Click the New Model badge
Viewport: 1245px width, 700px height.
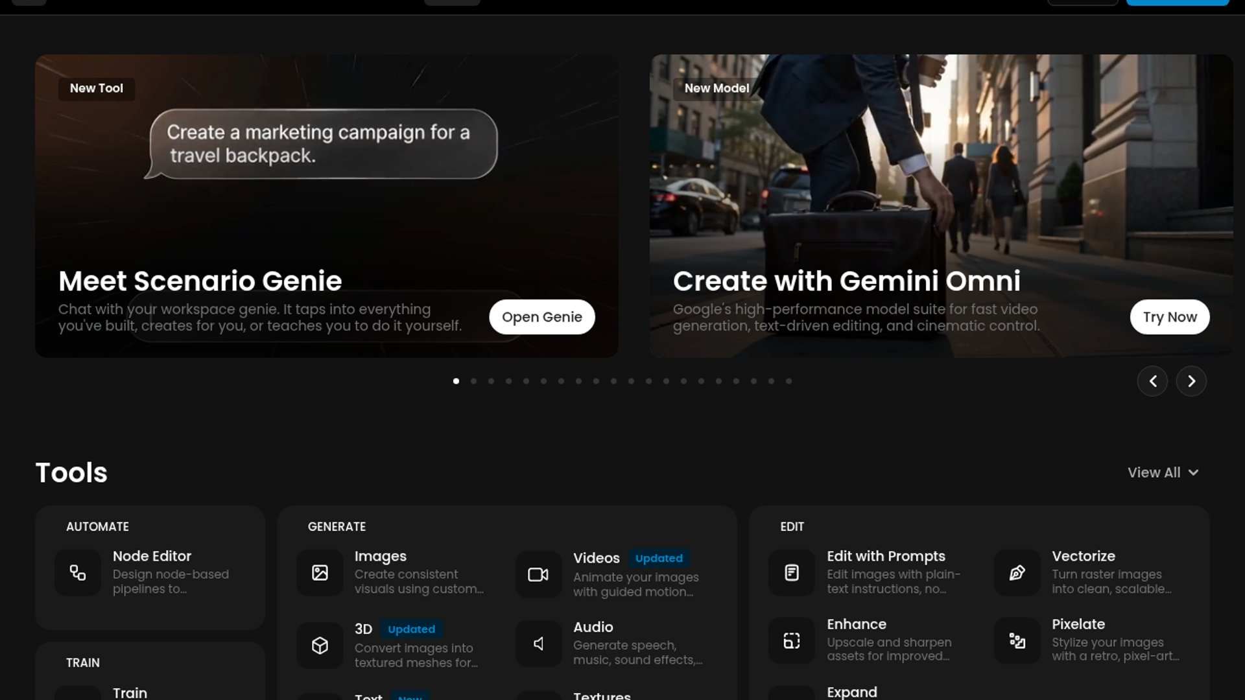pos(717,88)
